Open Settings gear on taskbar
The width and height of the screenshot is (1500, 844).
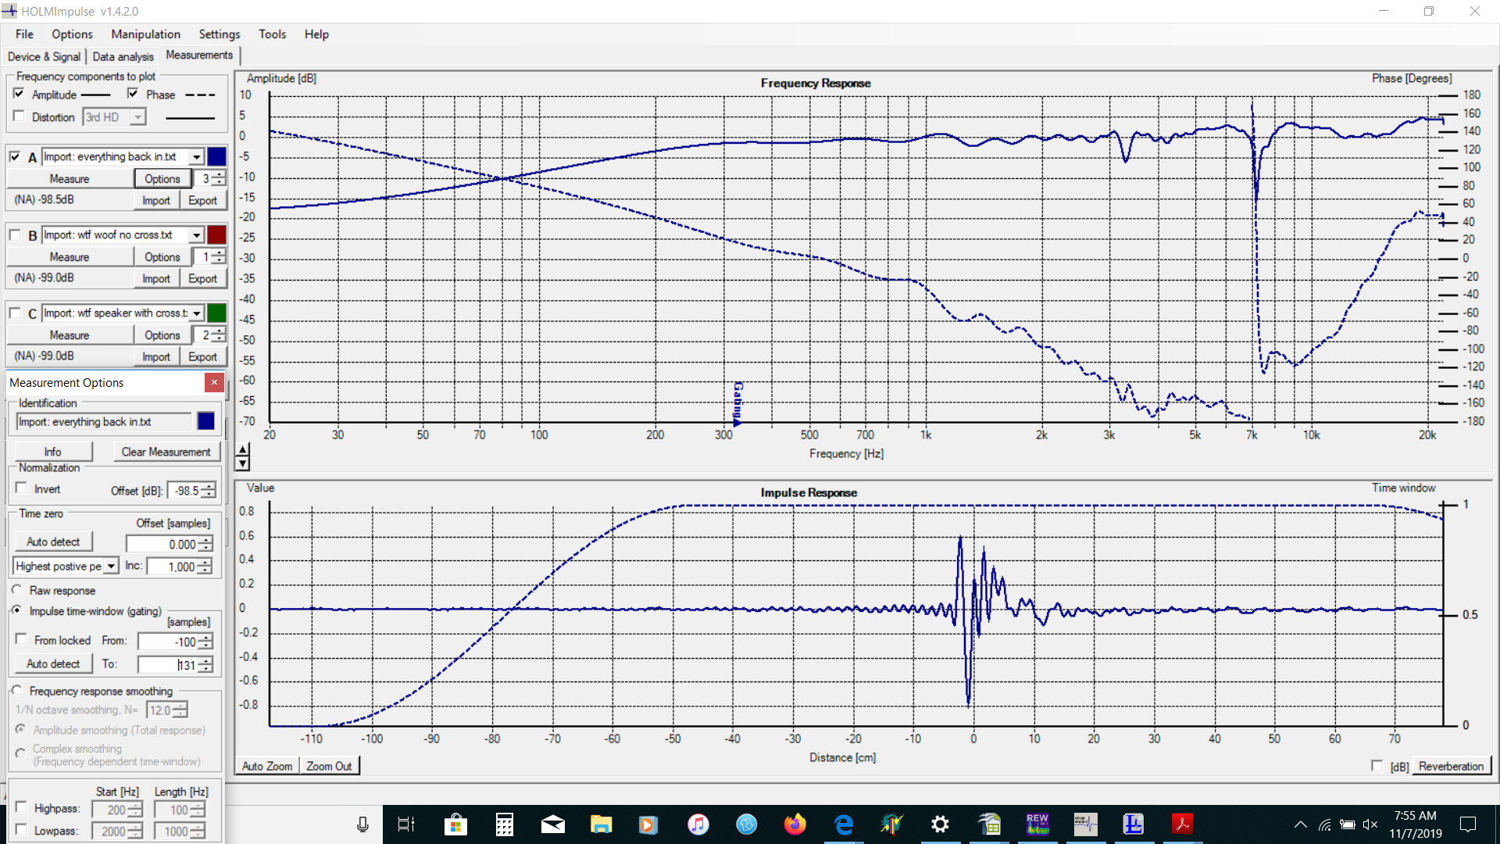tap(940, 824)
